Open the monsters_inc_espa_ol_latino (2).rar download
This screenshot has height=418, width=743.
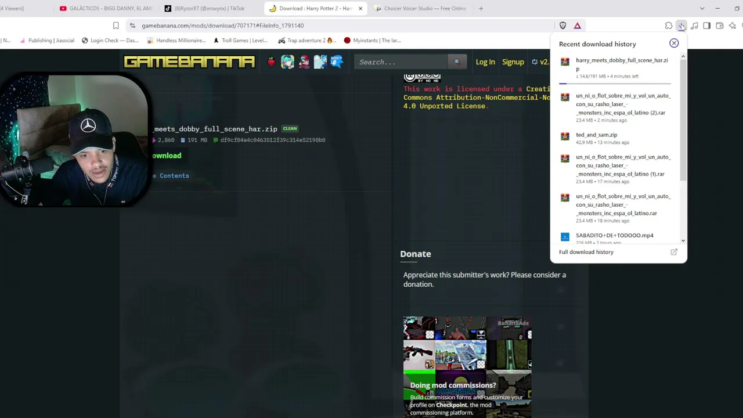click(x=615, y=107)
